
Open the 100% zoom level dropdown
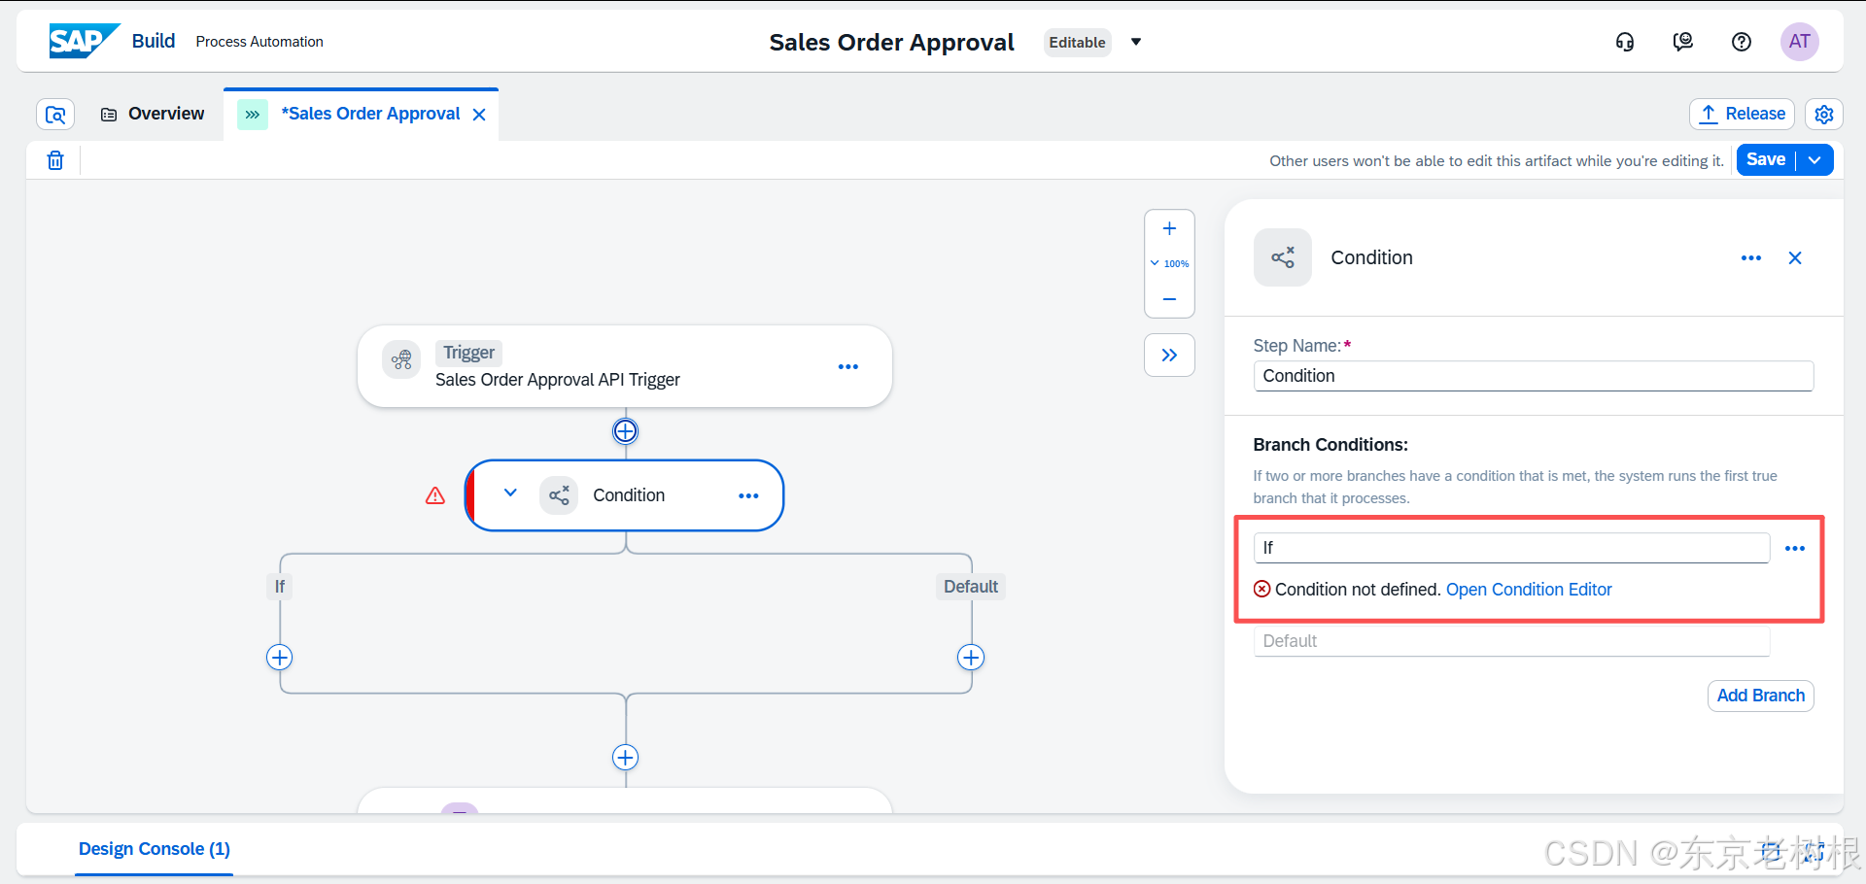tap(1169, 263)
